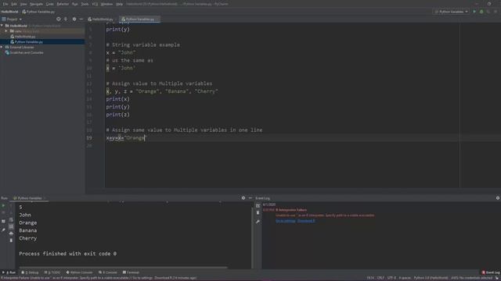
Task: Click mark all as read icon in Event Log
Action: click(x=258, y=206)
